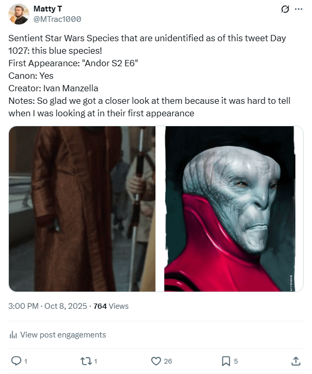Image resolution: width=312 pixels, height=374 pixels.
Task: Open the brown coat photo
Action: click(82, 209)
